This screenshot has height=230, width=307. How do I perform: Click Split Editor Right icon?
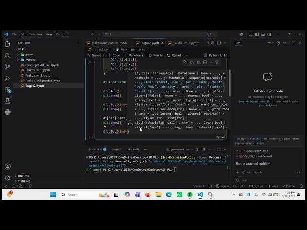click(219, 43)
